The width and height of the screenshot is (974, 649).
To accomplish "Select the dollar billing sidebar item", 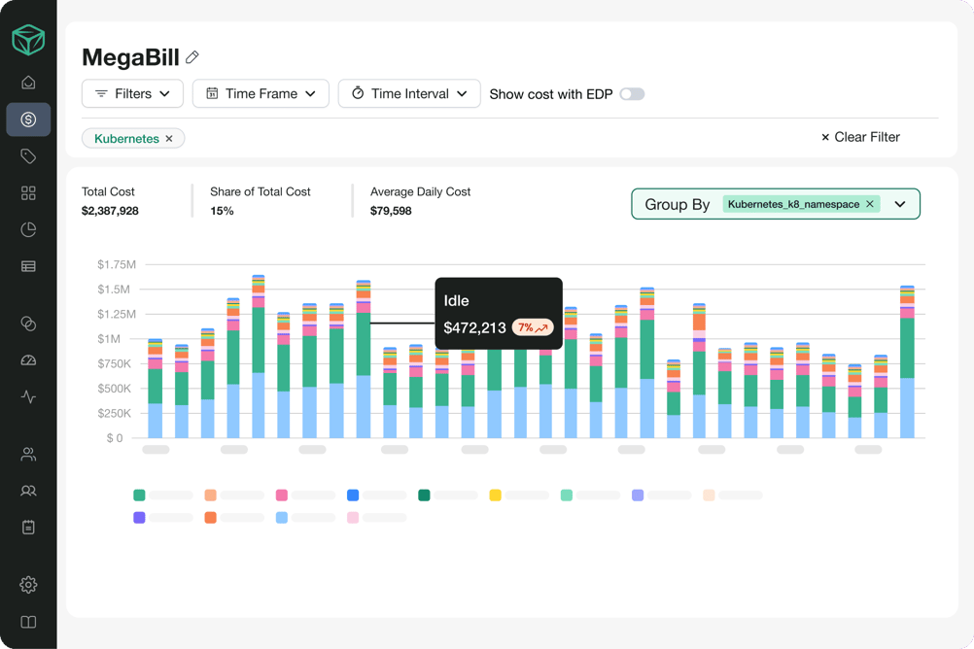I will pos(28,120).
